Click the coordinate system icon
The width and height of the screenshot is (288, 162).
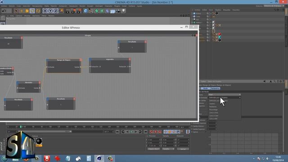(61, 11)
